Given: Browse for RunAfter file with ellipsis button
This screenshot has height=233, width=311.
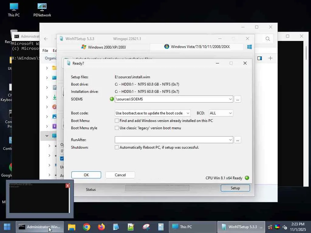Looking at the screenshot, I should click(238, 140).
